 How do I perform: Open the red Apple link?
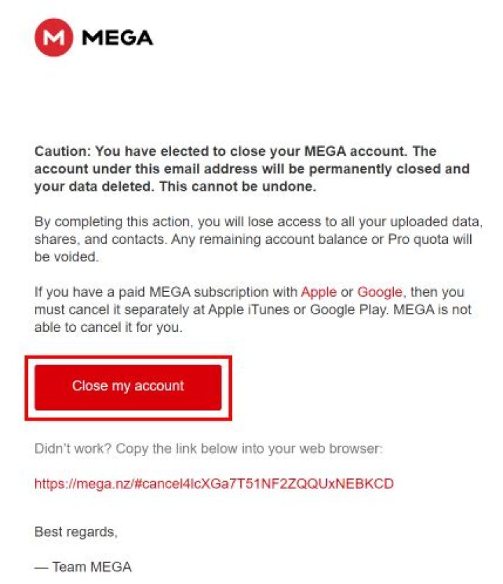point(319,291)
